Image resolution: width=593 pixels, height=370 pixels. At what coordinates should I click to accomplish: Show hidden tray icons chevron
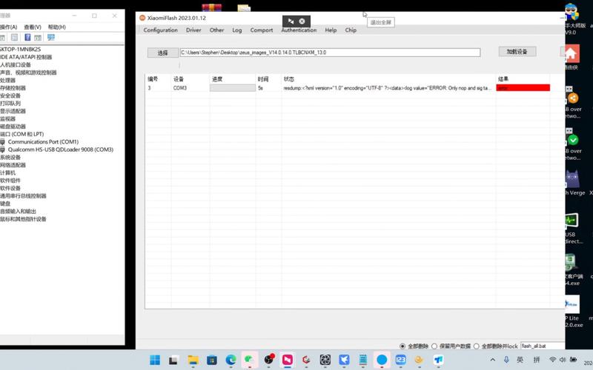coord(493,360)
